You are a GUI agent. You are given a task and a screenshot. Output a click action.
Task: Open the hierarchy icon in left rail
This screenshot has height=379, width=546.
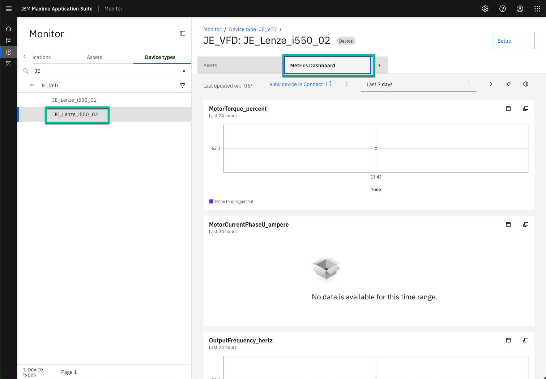pos(9,64)
